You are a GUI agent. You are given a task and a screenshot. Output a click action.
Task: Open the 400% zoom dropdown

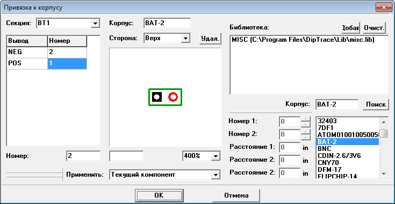tap(216, 156)
